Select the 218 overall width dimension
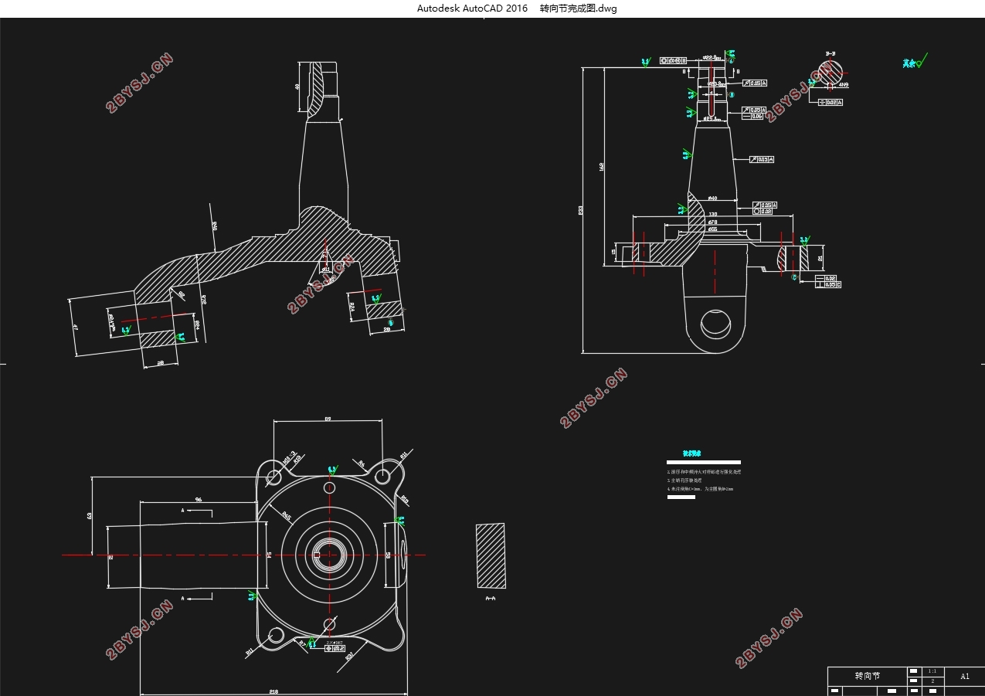Image resolution: width=985 pixels, height=696 pixels. coord(273,691)
